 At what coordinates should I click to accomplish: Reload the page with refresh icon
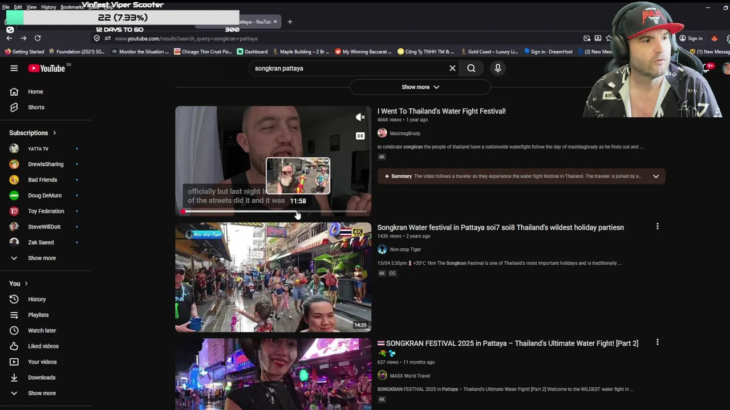[38, 38]
